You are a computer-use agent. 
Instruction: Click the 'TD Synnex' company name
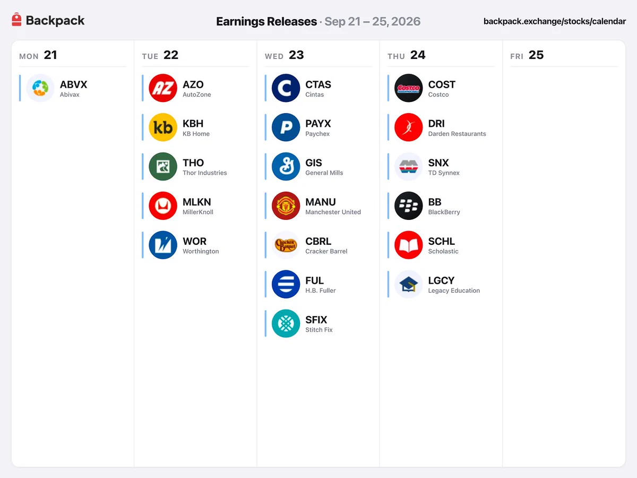[x=444, y=173]
